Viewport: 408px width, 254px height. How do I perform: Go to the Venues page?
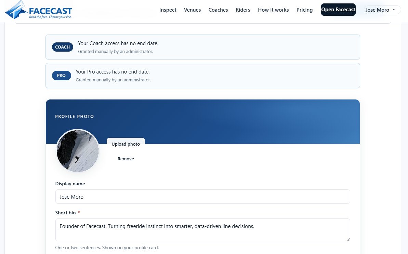(x=192, y=10)
